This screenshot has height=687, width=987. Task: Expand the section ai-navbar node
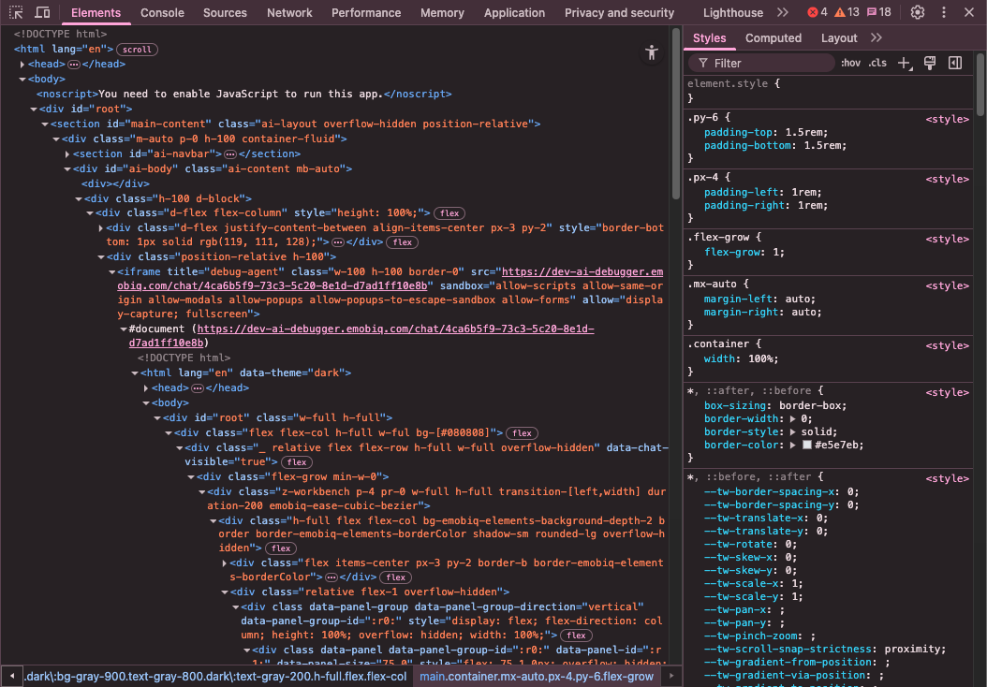coord(67,153)
